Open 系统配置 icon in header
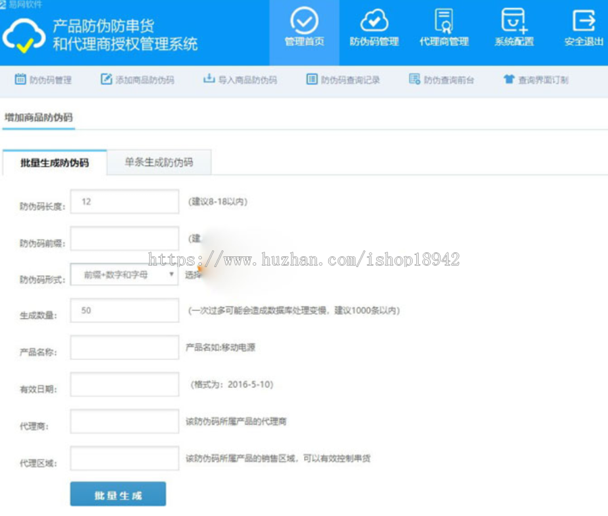 (514, 21)
